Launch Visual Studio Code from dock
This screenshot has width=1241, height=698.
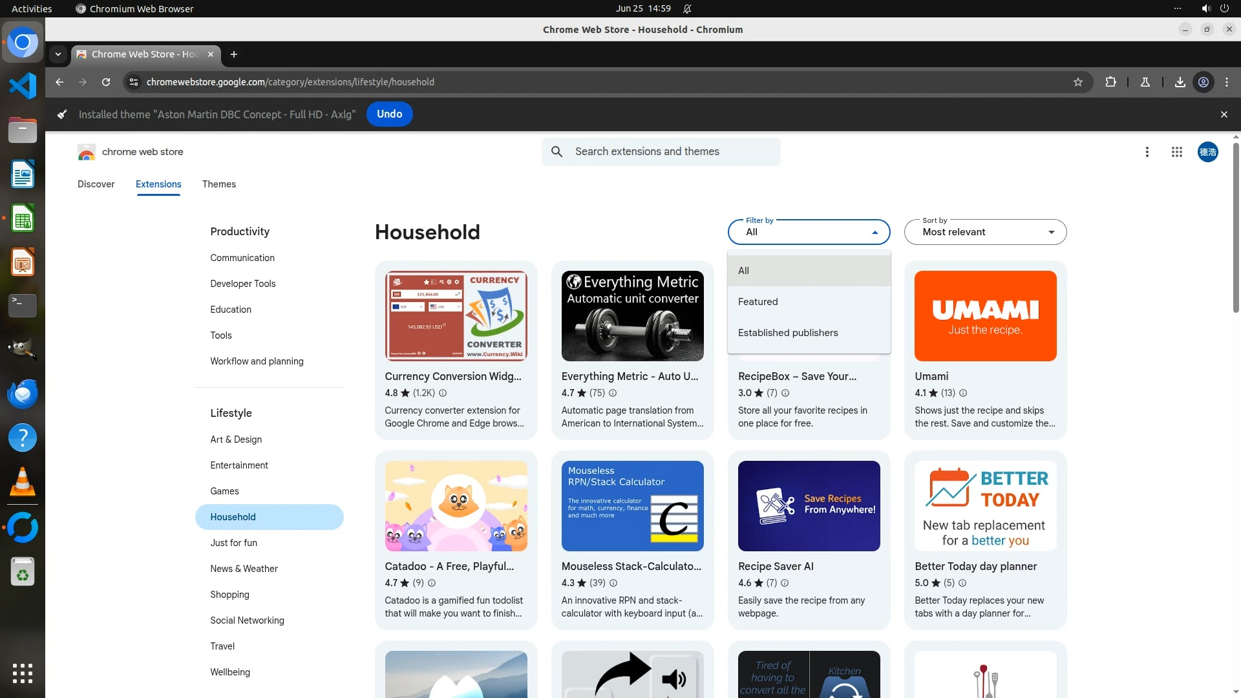(x=23, y=86)
